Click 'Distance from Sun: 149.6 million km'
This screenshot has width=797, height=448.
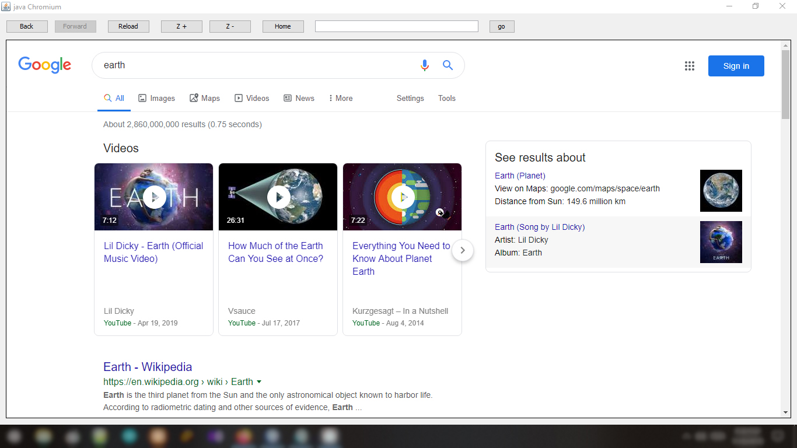(x=560, y=201)
